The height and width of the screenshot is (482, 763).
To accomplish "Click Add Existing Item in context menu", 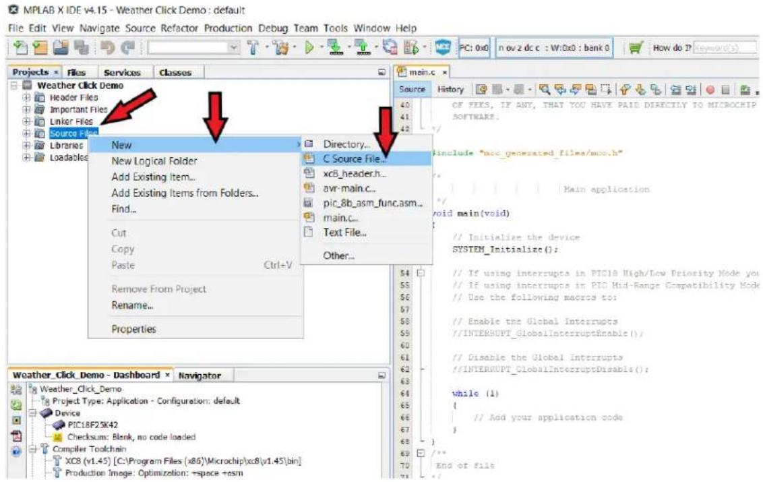I will coord(195,177).
